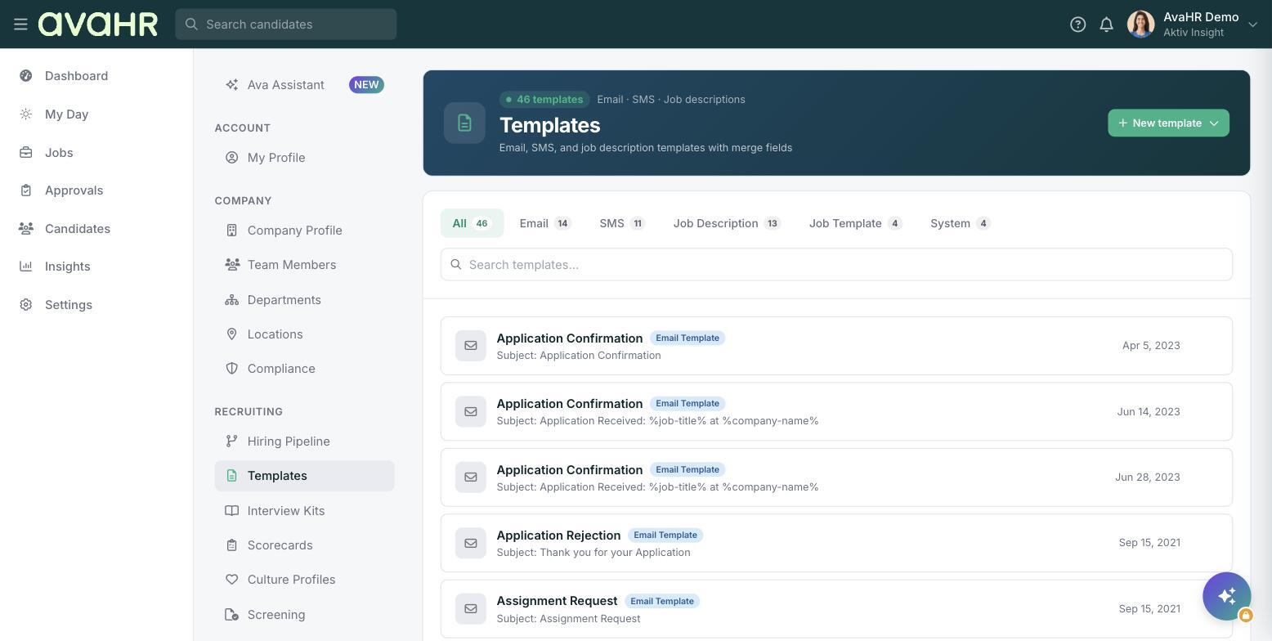The width and height of the screenshot is (1272, 641).
Task: Open the New template dropdown button
Action: 1168,123
